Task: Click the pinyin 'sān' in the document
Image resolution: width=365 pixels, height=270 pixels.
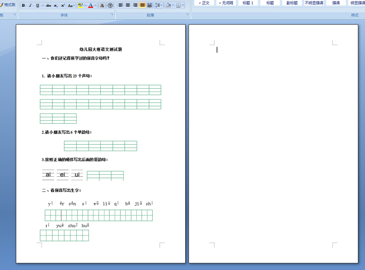Action: pyautogui.click(x=73, y=204)
